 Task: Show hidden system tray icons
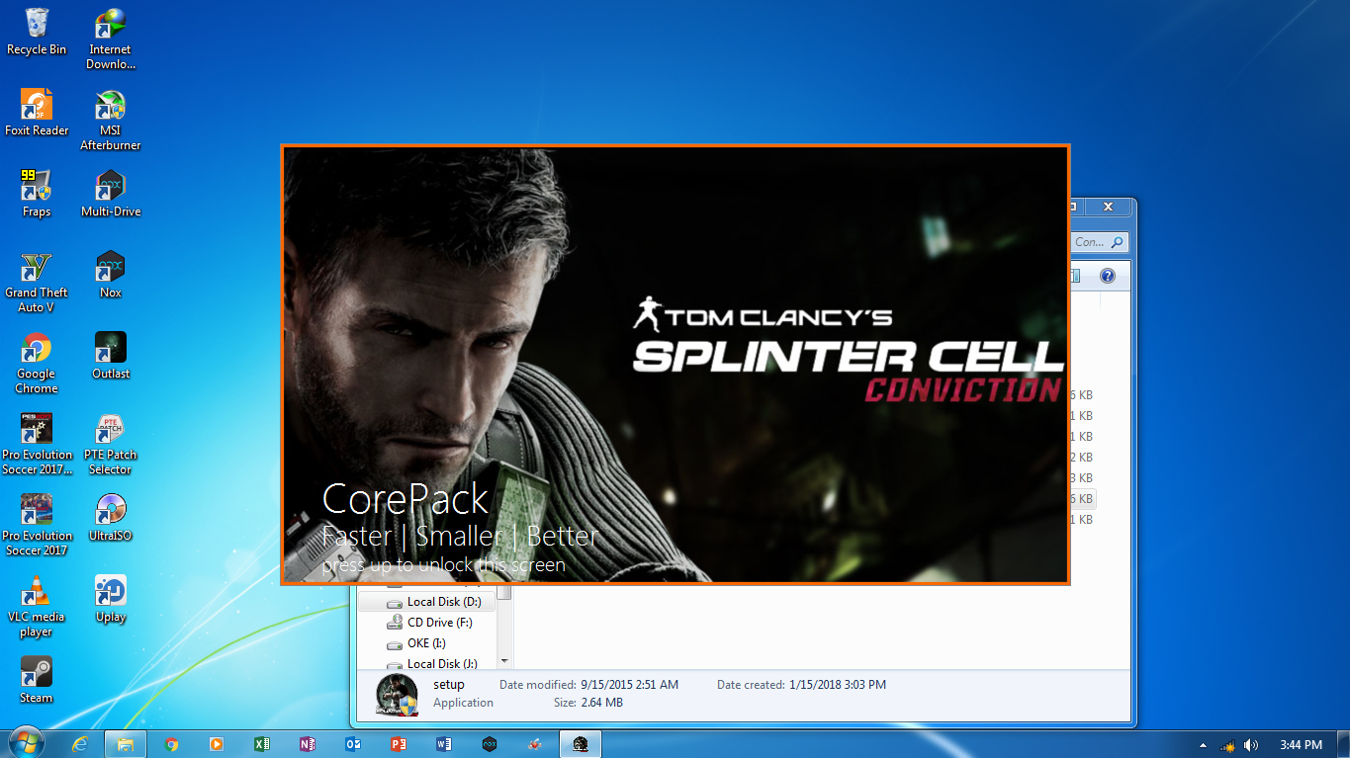[x=1204, y=744]
